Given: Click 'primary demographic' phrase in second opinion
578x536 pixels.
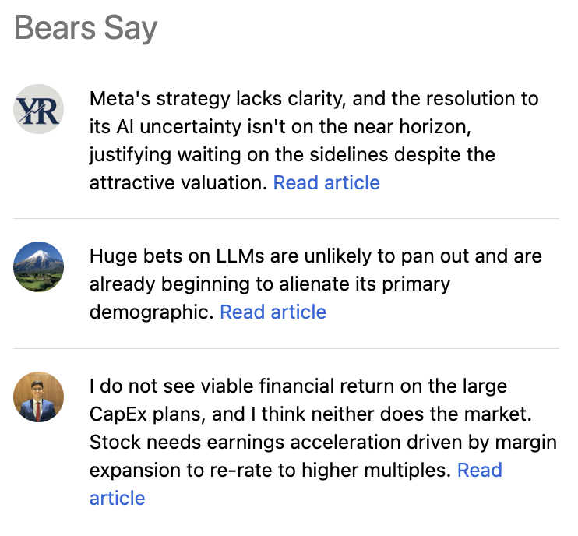Looking at the screenshot, I should click(x=416, y=284).
